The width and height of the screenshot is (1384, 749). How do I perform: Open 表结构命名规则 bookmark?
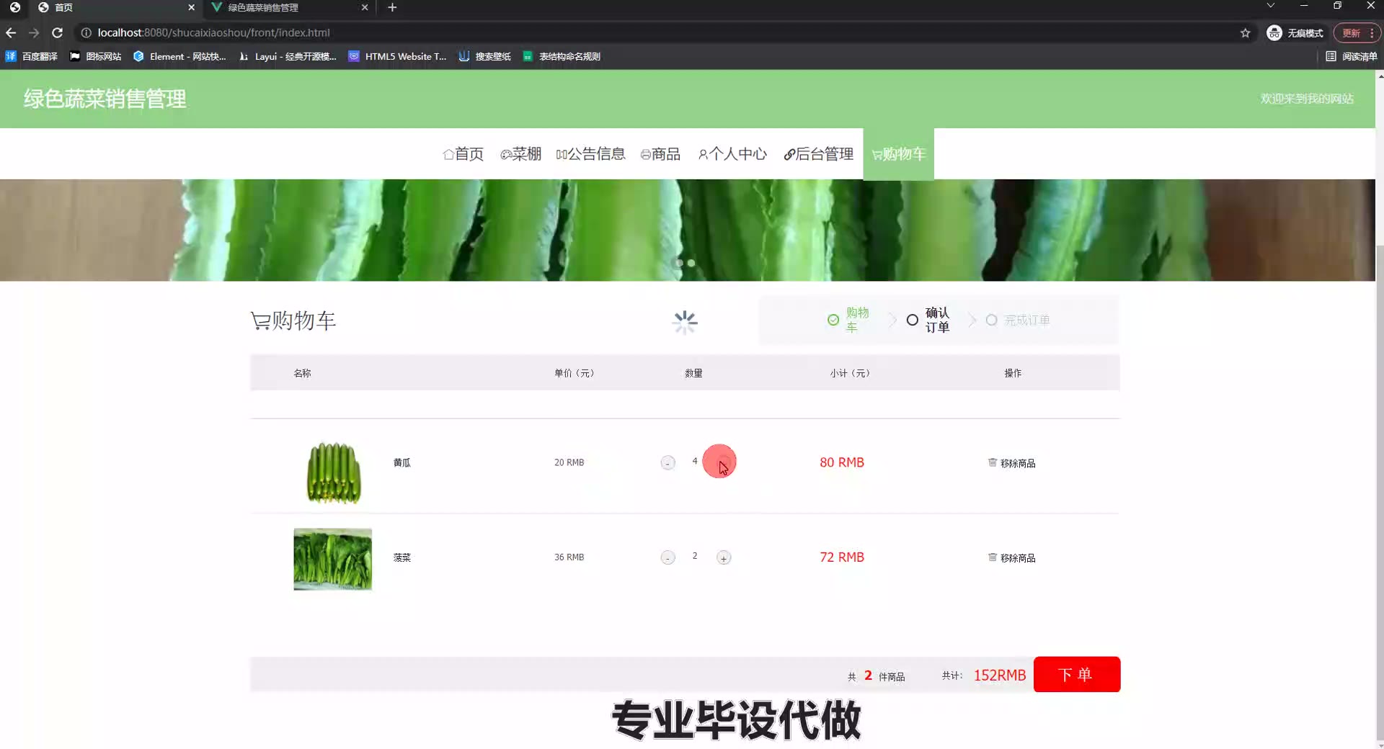tap(562, 56)
